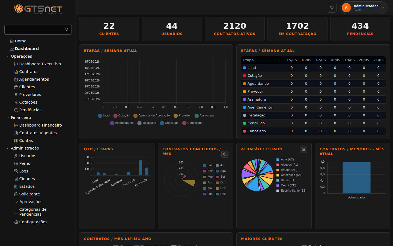Collapse the Administração section
Image resolution: width=393 pixels, height=246 pixels.
click(x=23, y=148)
